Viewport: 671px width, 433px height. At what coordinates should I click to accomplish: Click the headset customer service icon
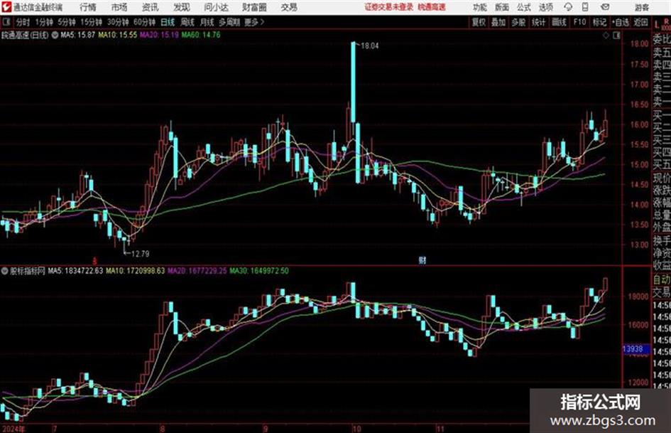tap(568, 7)
